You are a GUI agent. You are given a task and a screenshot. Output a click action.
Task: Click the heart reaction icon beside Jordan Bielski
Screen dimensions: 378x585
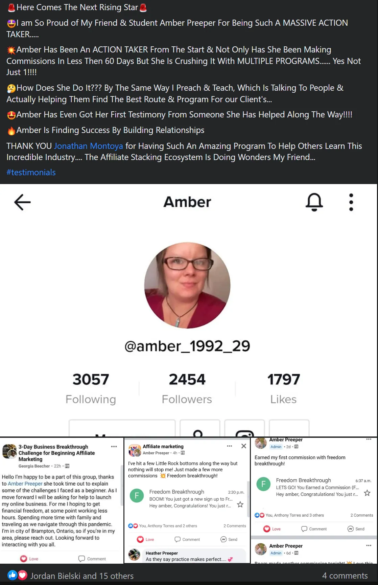click(22, 575)
